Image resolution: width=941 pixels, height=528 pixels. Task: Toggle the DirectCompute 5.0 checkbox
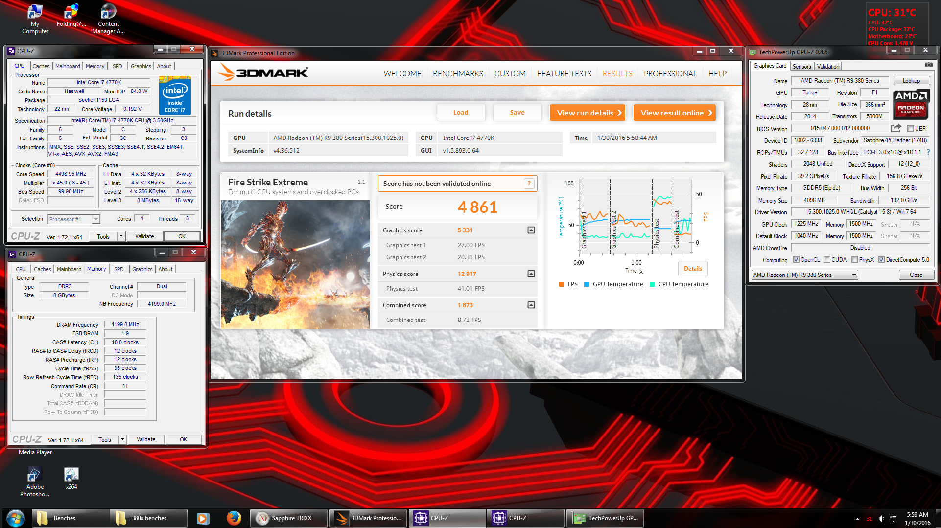click(881, 260)
